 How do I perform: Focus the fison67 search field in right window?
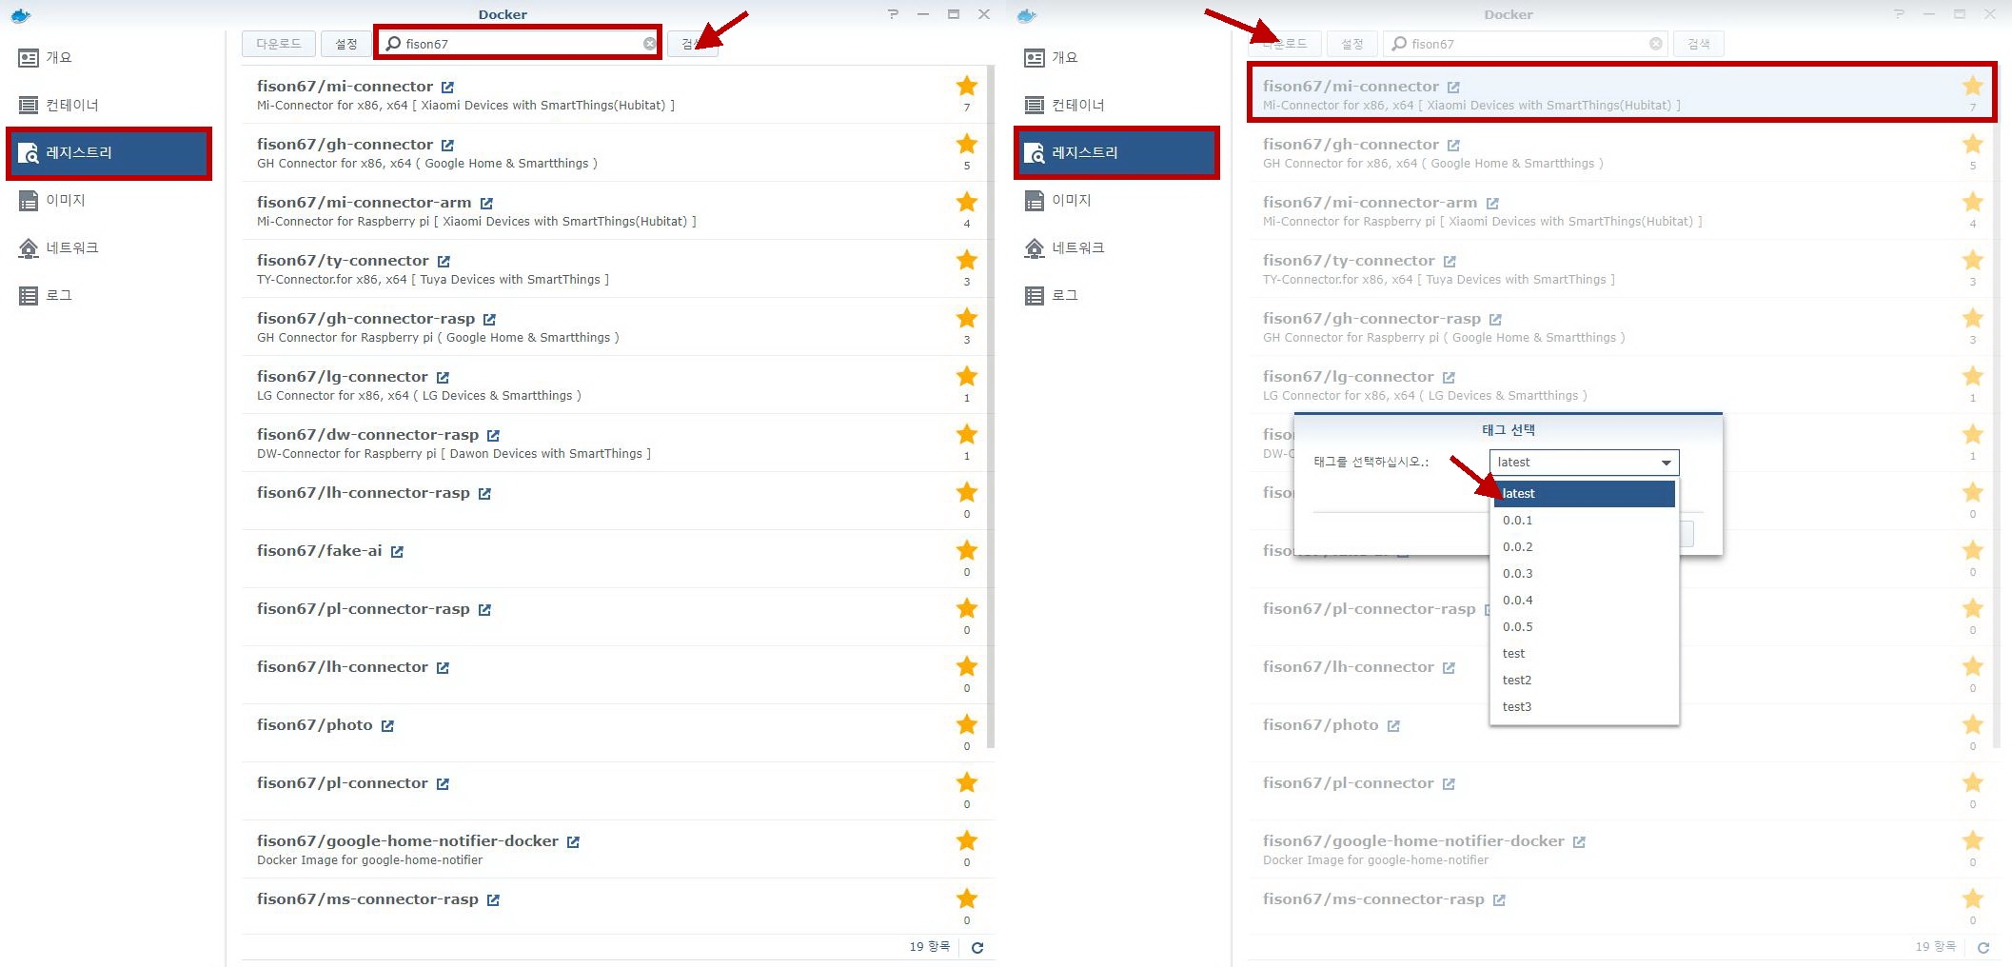coord(1526,44)
